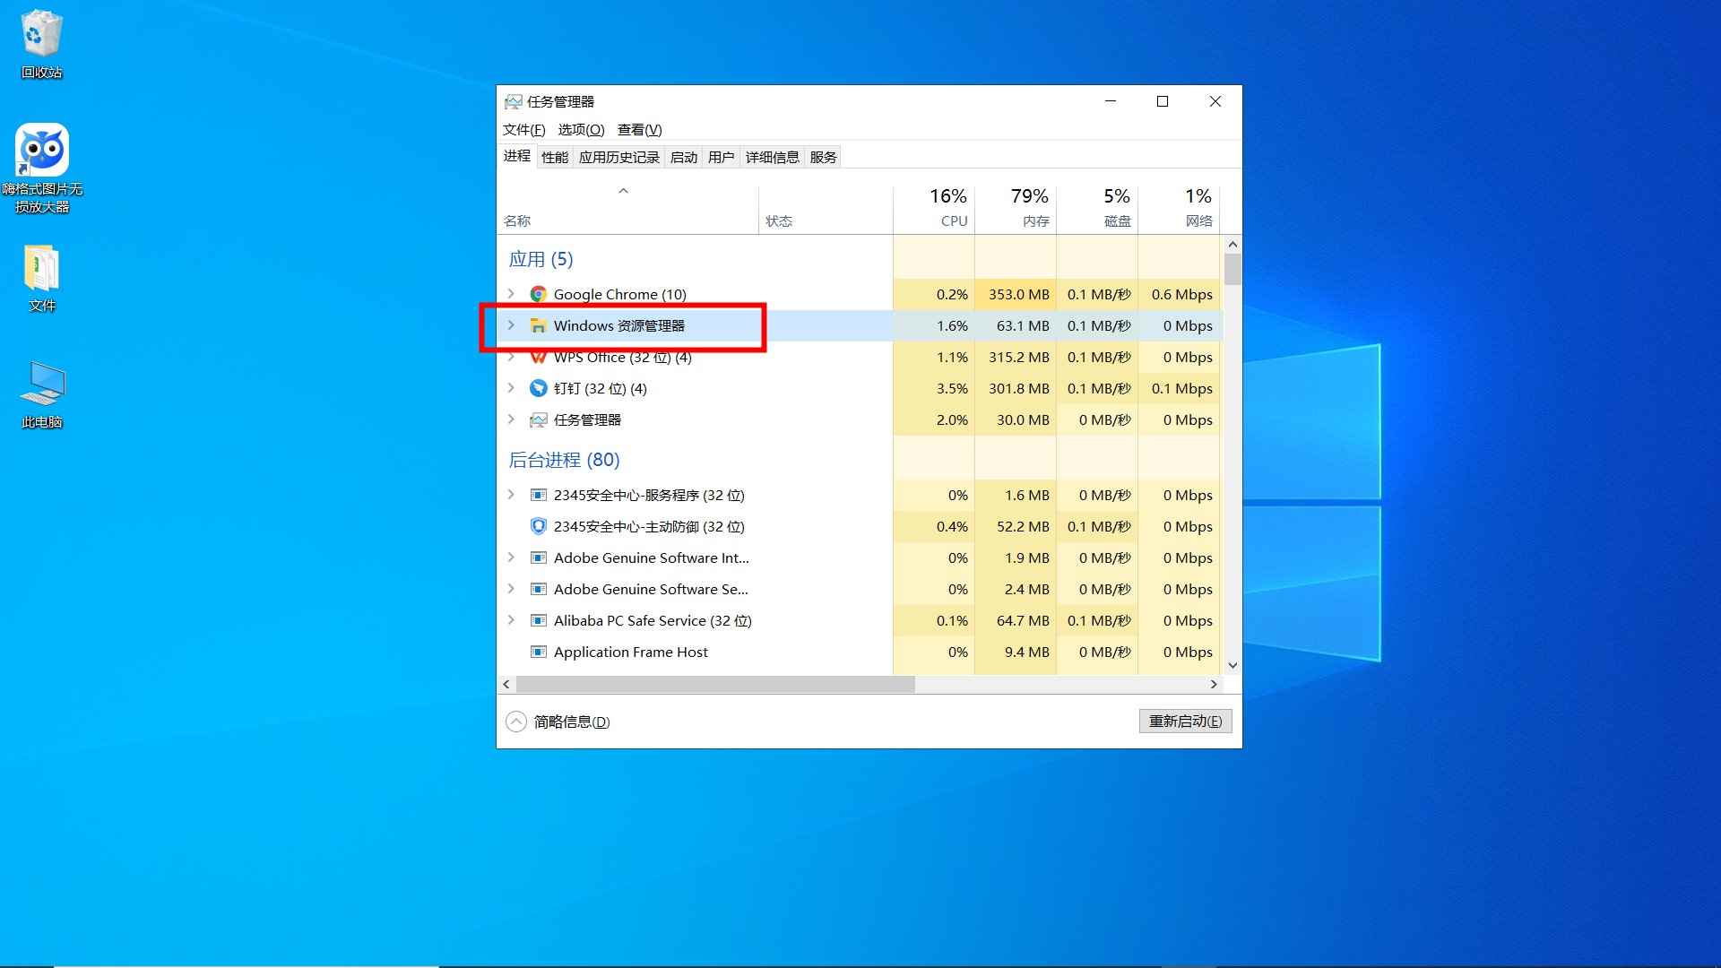The image size is (1721, 968).
Task: Click the horizontal scrollbar thumb
Action: [x=715, y=684]
